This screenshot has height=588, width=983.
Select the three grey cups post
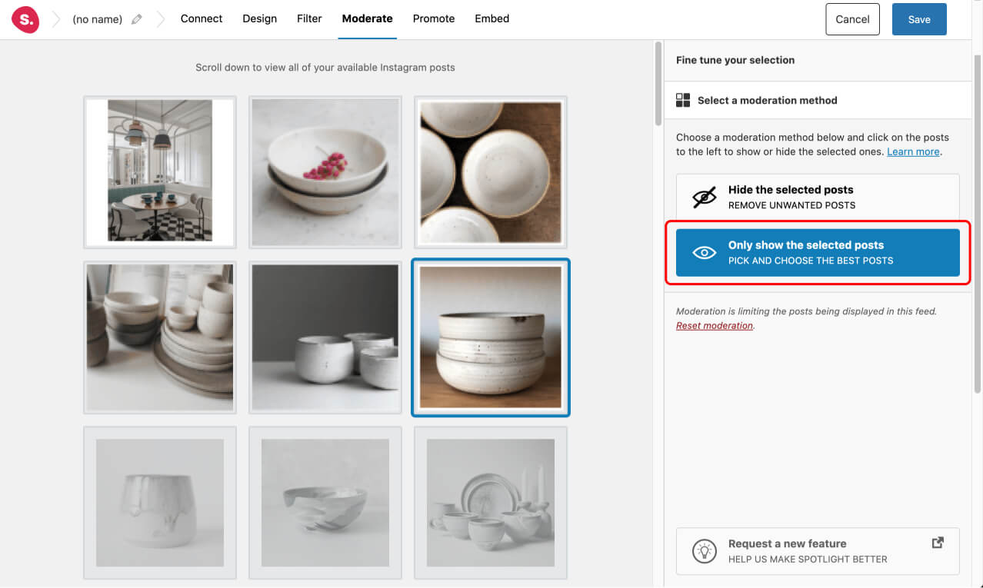point(325,337)
